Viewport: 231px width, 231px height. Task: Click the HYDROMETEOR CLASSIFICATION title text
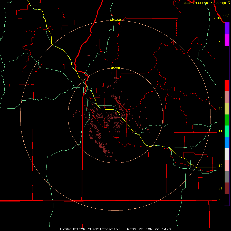pyautogui.click(x=90, y=229)
